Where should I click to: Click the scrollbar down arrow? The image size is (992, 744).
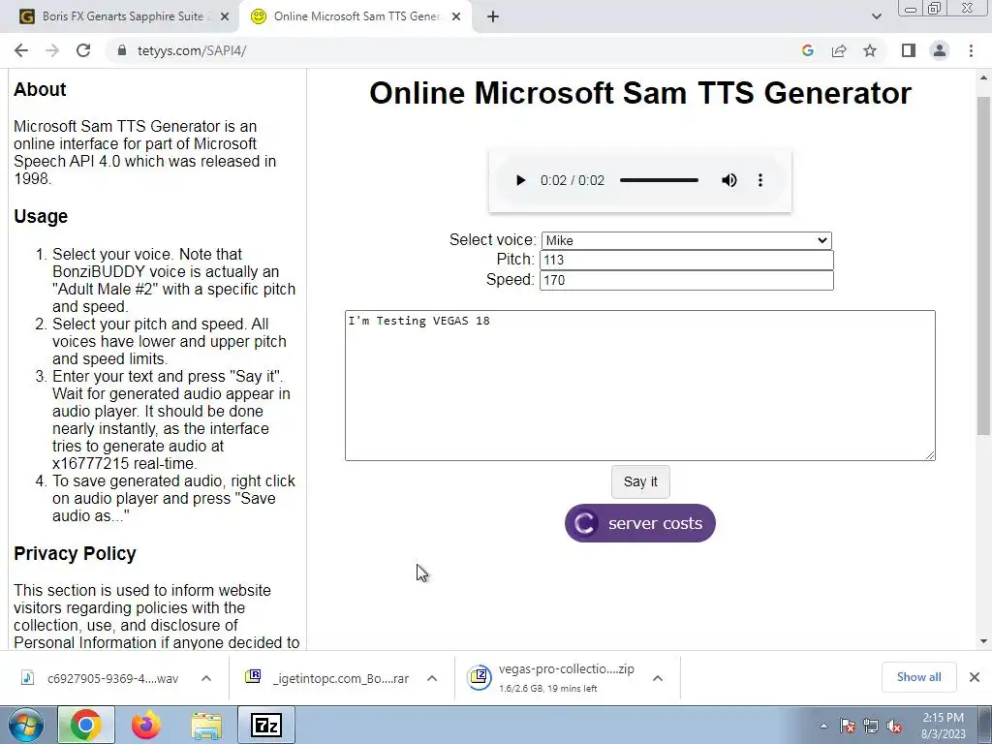pyautogui.click(x=983, y=641)
